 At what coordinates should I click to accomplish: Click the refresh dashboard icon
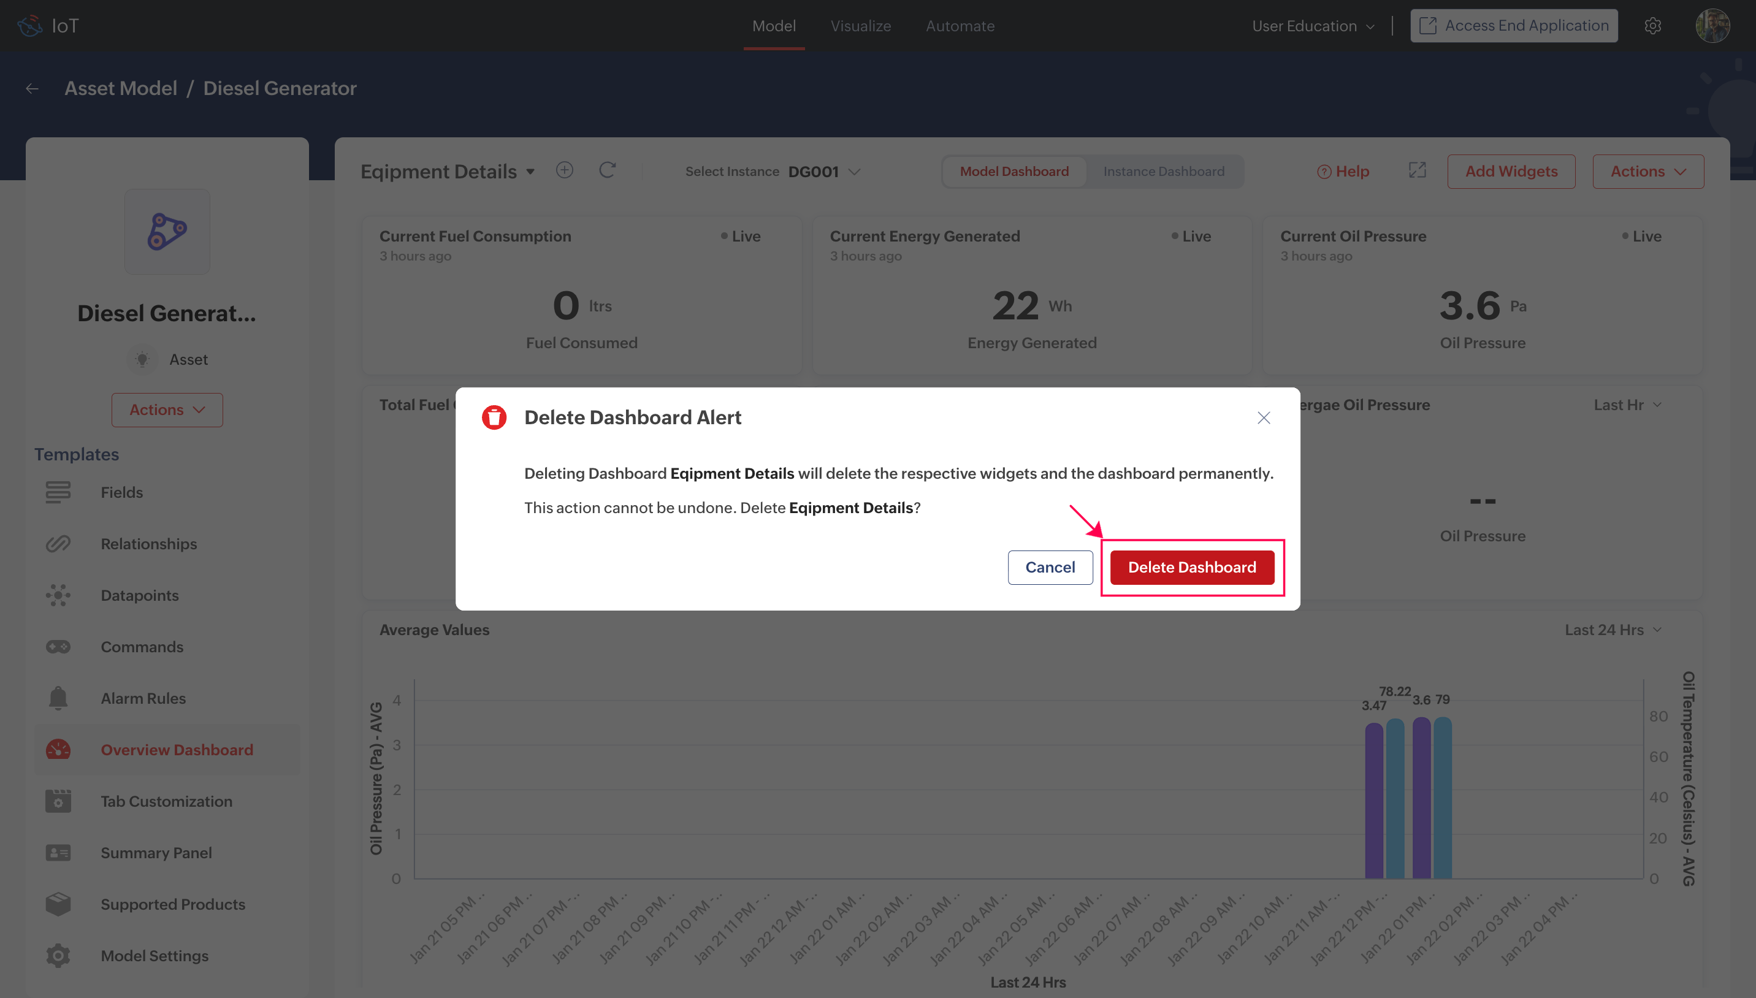click(607, 170)
